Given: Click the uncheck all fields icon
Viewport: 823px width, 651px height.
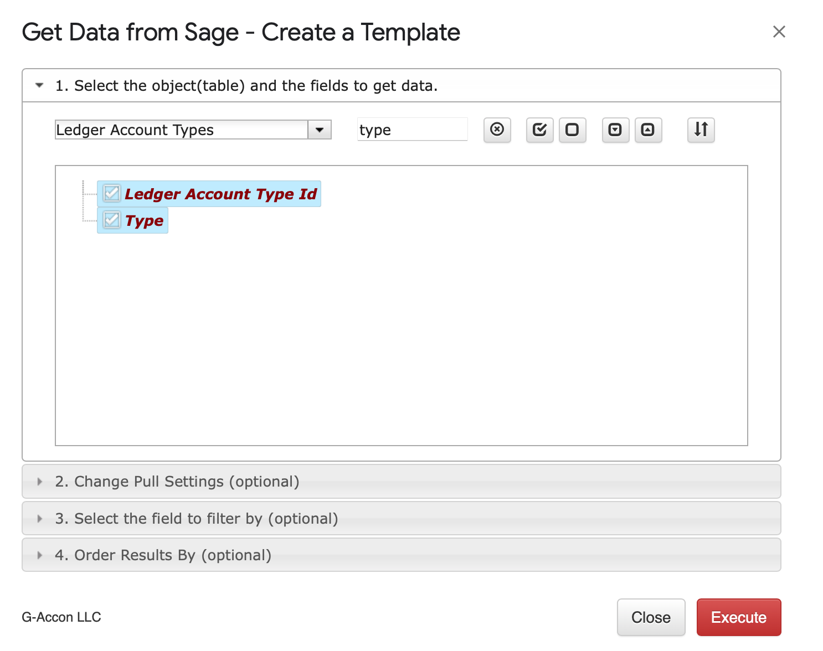Looking at the screenshot, I should pyautogui.click(x=572, y=130).
